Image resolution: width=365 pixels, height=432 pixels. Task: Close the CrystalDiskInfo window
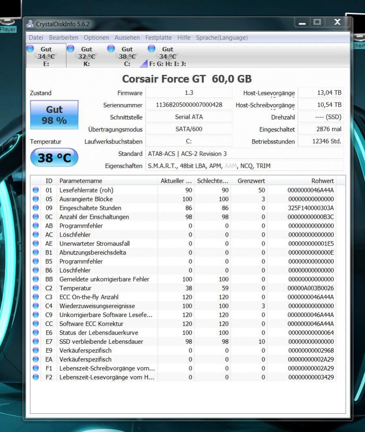tap(337, 22)
